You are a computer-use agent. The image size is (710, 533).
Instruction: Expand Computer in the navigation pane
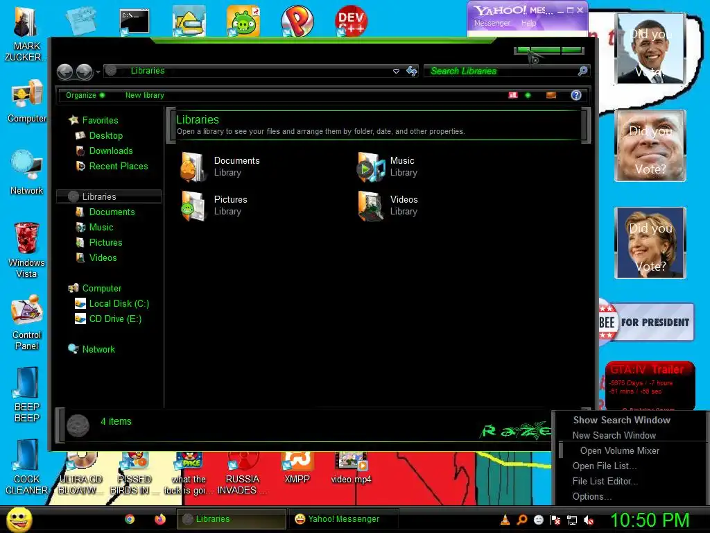101,288
